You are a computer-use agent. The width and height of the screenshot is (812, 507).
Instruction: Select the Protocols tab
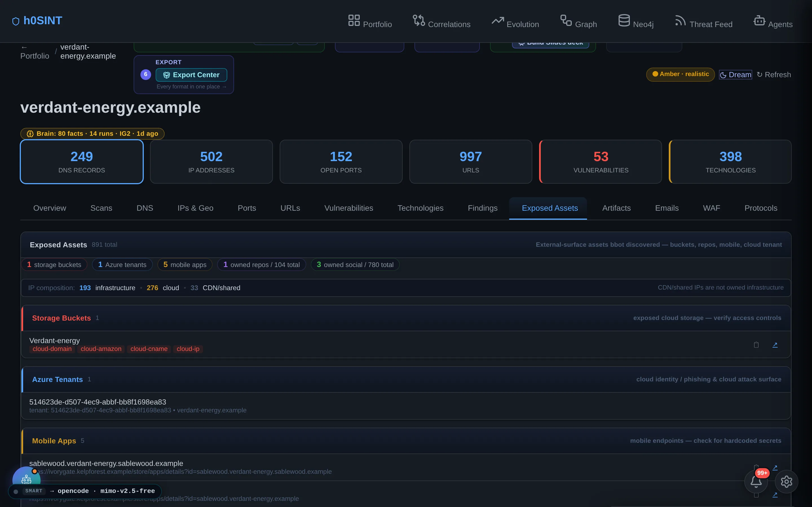[x=761, y=208]
